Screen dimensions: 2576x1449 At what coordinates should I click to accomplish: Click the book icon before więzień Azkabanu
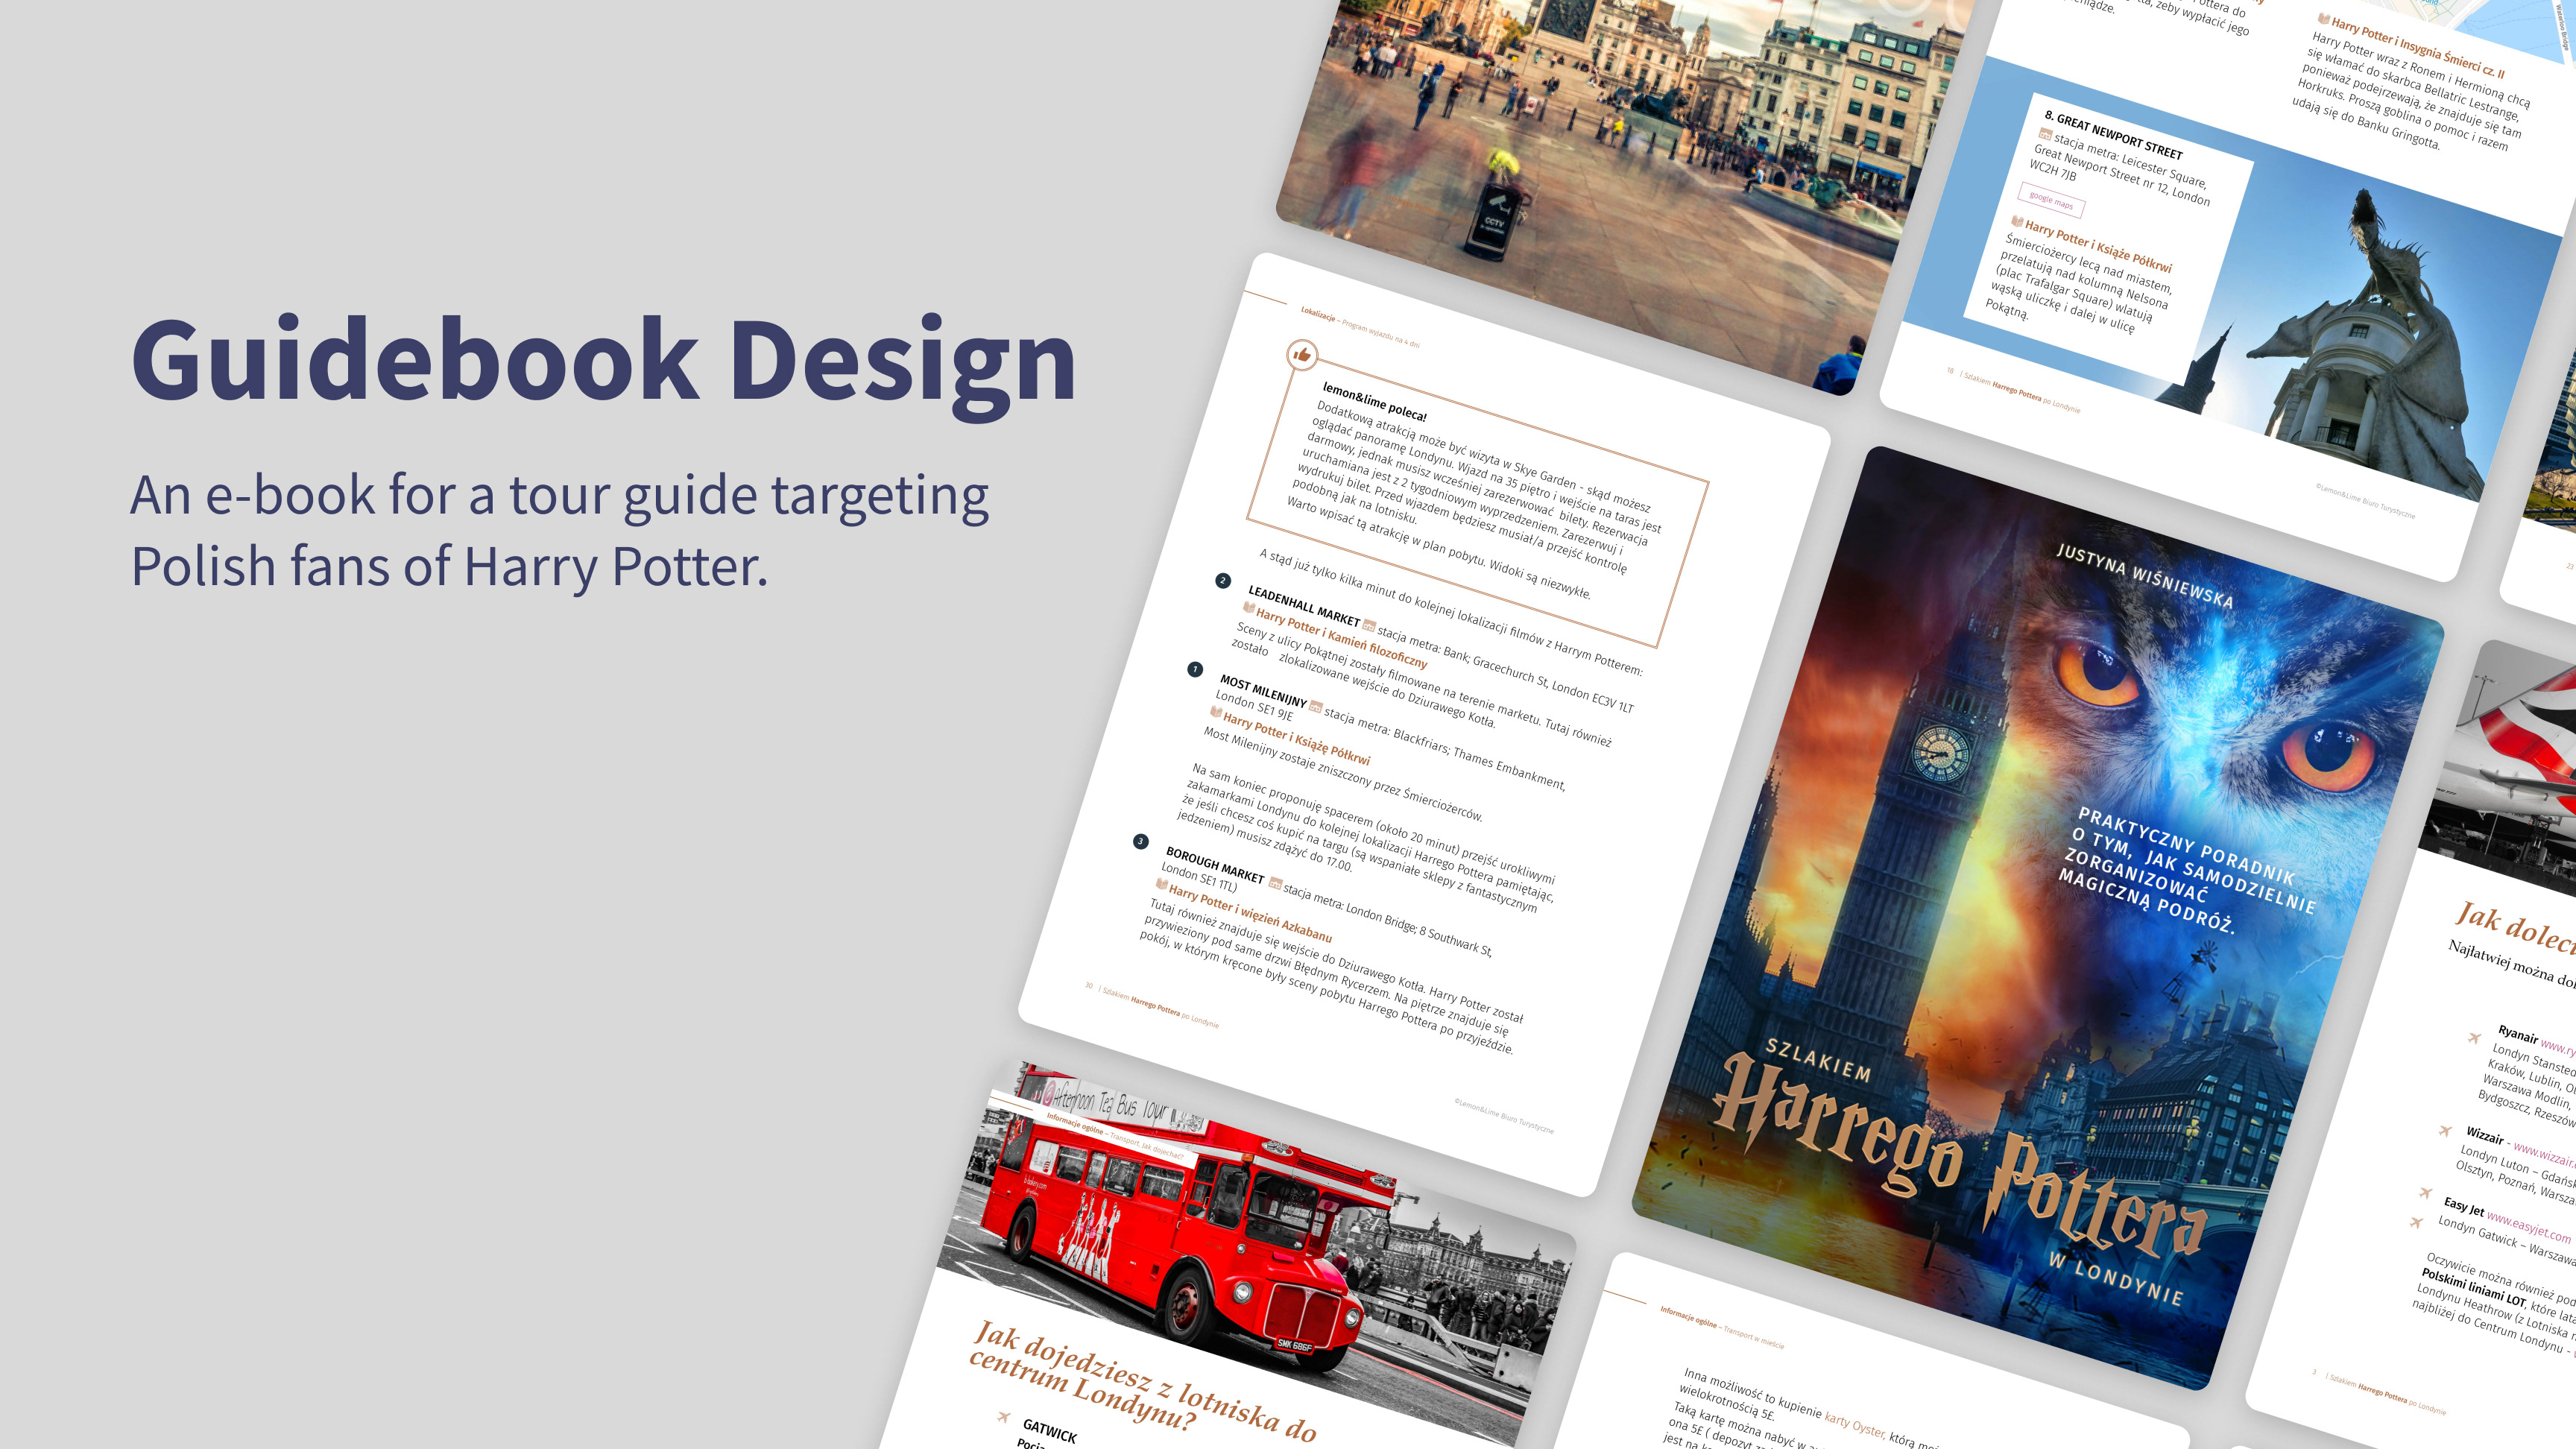point(1161,885)
